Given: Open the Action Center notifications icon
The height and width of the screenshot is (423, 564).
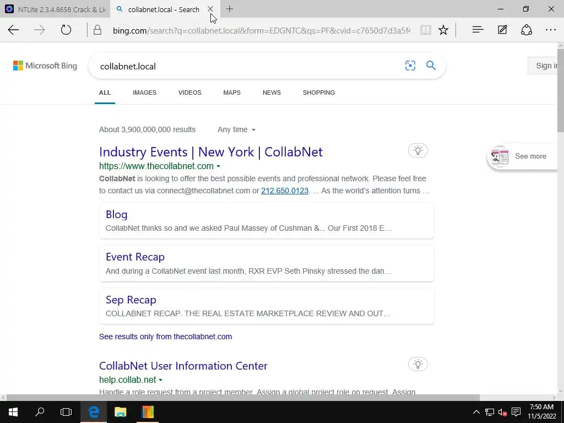Looking at the screenshot, I should (516, 412).
